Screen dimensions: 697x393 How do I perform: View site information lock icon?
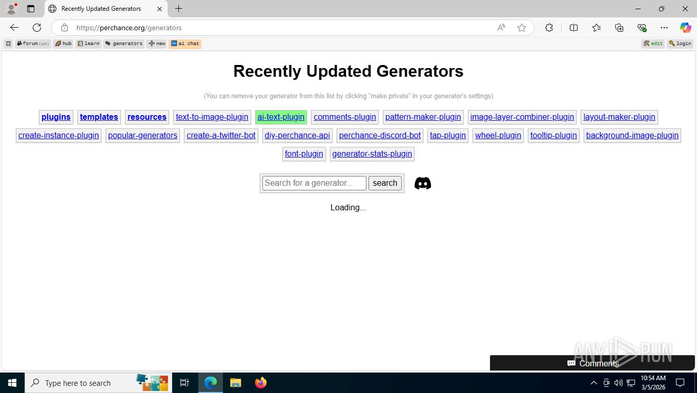pos(64,28)
